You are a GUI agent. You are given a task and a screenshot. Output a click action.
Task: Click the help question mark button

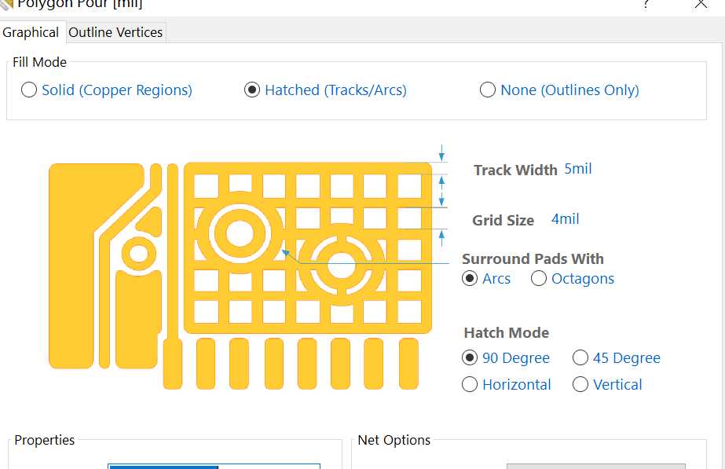click(x=646, y=4)
